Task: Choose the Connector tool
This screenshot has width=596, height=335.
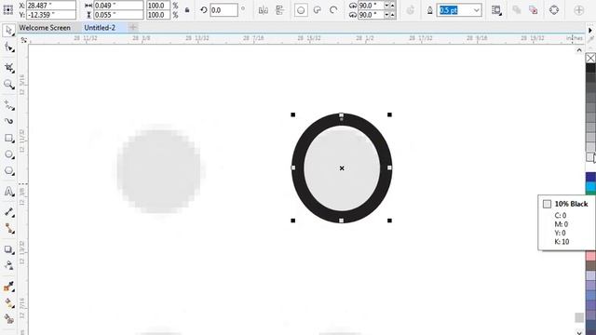Action: (8, 229)
